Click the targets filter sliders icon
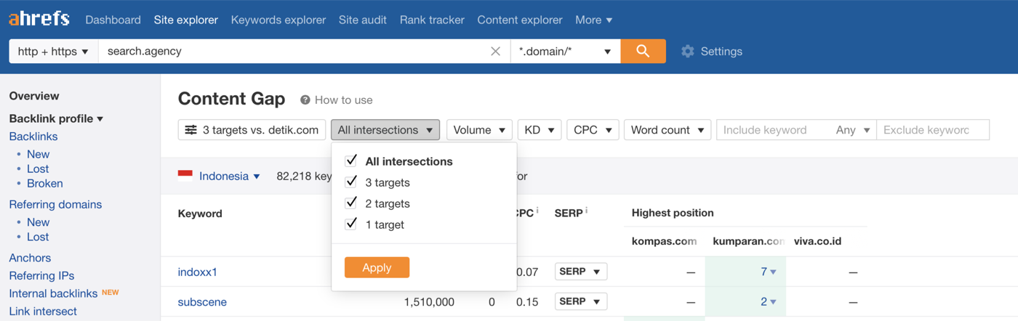1018x321 pixels. coord(191,130)
